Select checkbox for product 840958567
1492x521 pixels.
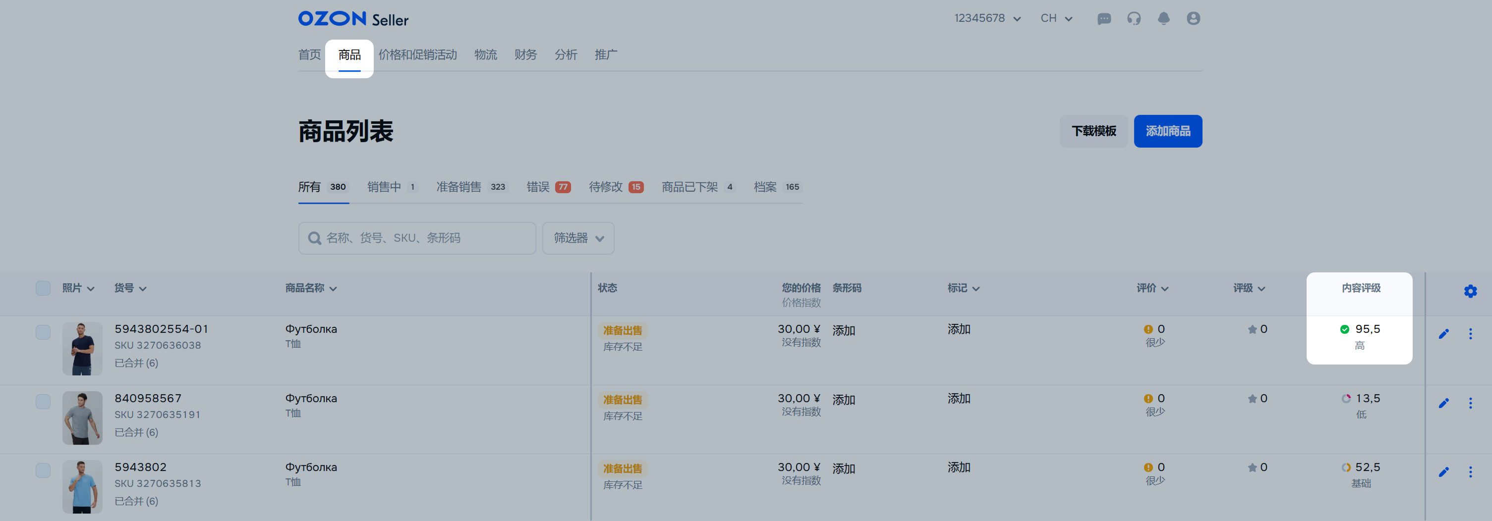coord(43,402)
